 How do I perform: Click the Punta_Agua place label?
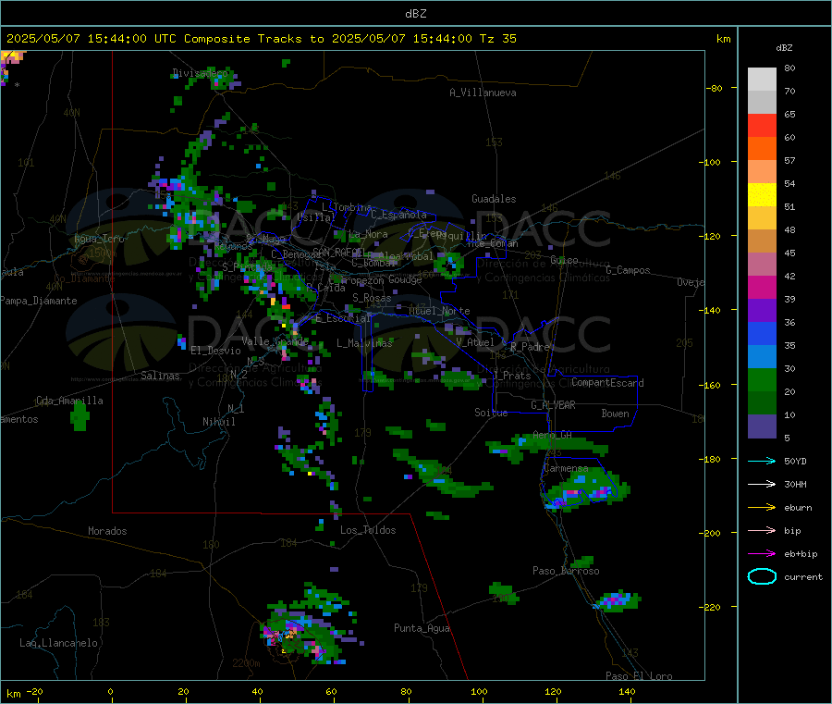coord(422,628)
